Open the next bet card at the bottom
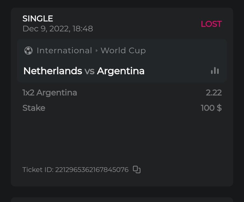The image size is (244, 202). (x=122, y=200)
